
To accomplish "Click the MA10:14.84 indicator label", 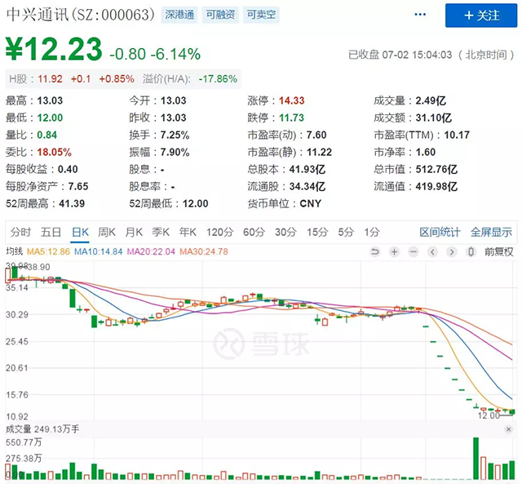I will [98, 251].
